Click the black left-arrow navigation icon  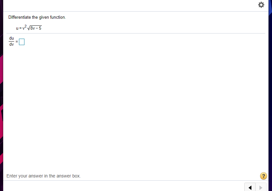[250, 187]
